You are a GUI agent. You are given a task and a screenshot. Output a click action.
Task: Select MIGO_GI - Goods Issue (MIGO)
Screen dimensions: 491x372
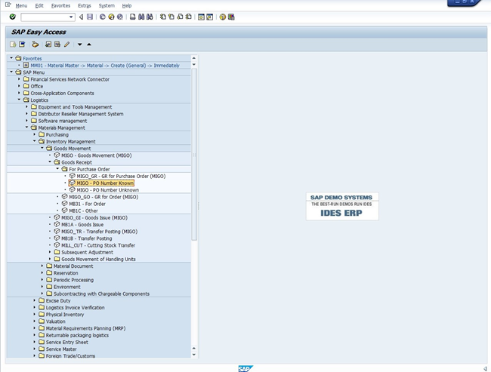click(94, 218)
